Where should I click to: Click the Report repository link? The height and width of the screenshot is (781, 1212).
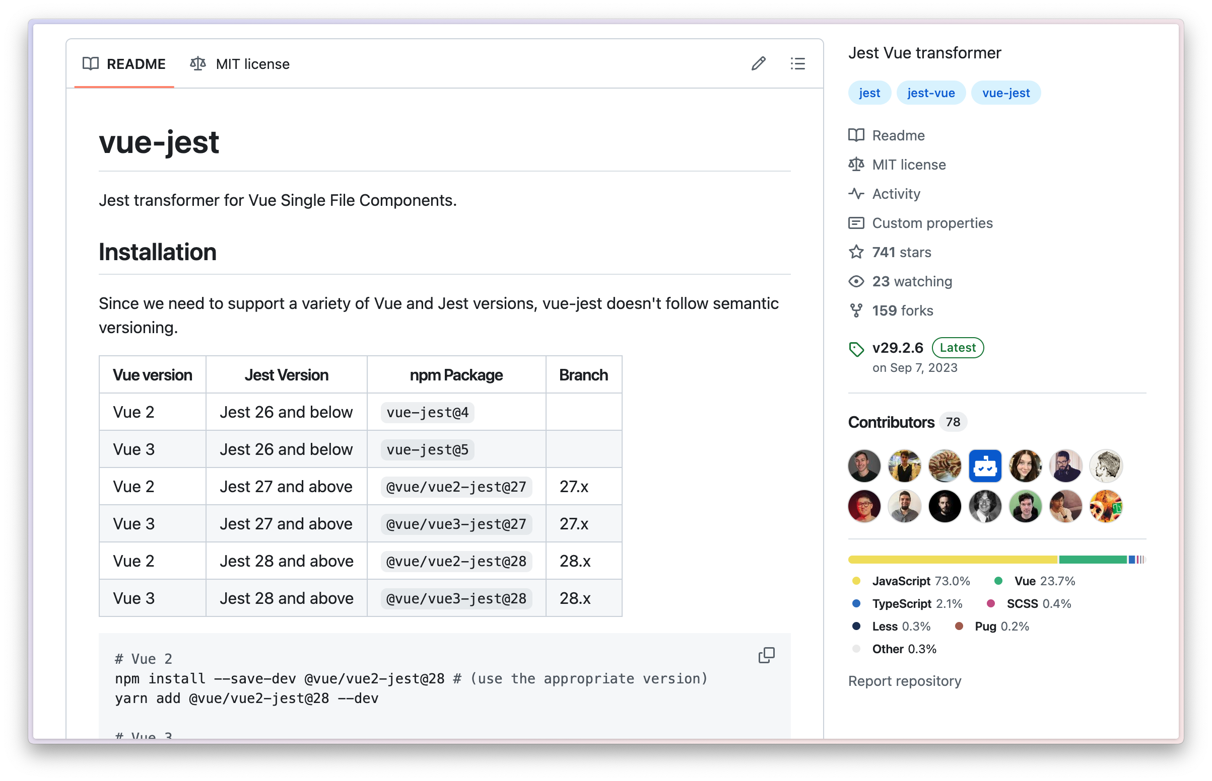[904, 680]
